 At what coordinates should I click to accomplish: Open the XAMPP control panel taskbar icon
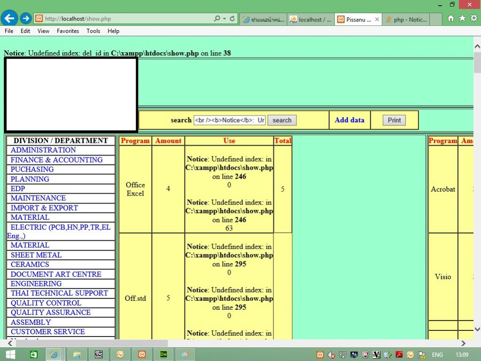coord(142,354)
